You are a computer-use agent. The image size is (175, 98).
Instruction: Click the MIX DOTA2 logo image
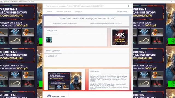(x=120, y=37)
